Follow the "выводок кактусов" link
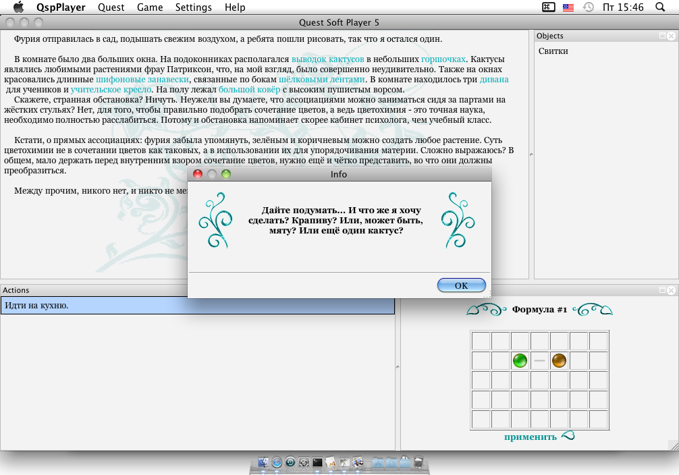 (328, 59)
